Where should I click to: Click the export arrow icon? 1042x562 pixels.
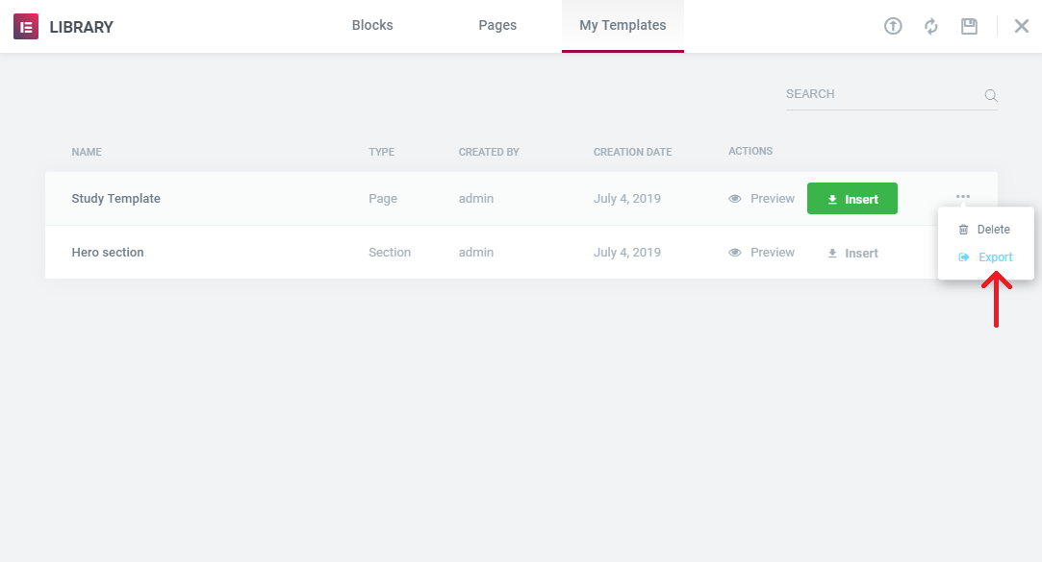[963, 257]
